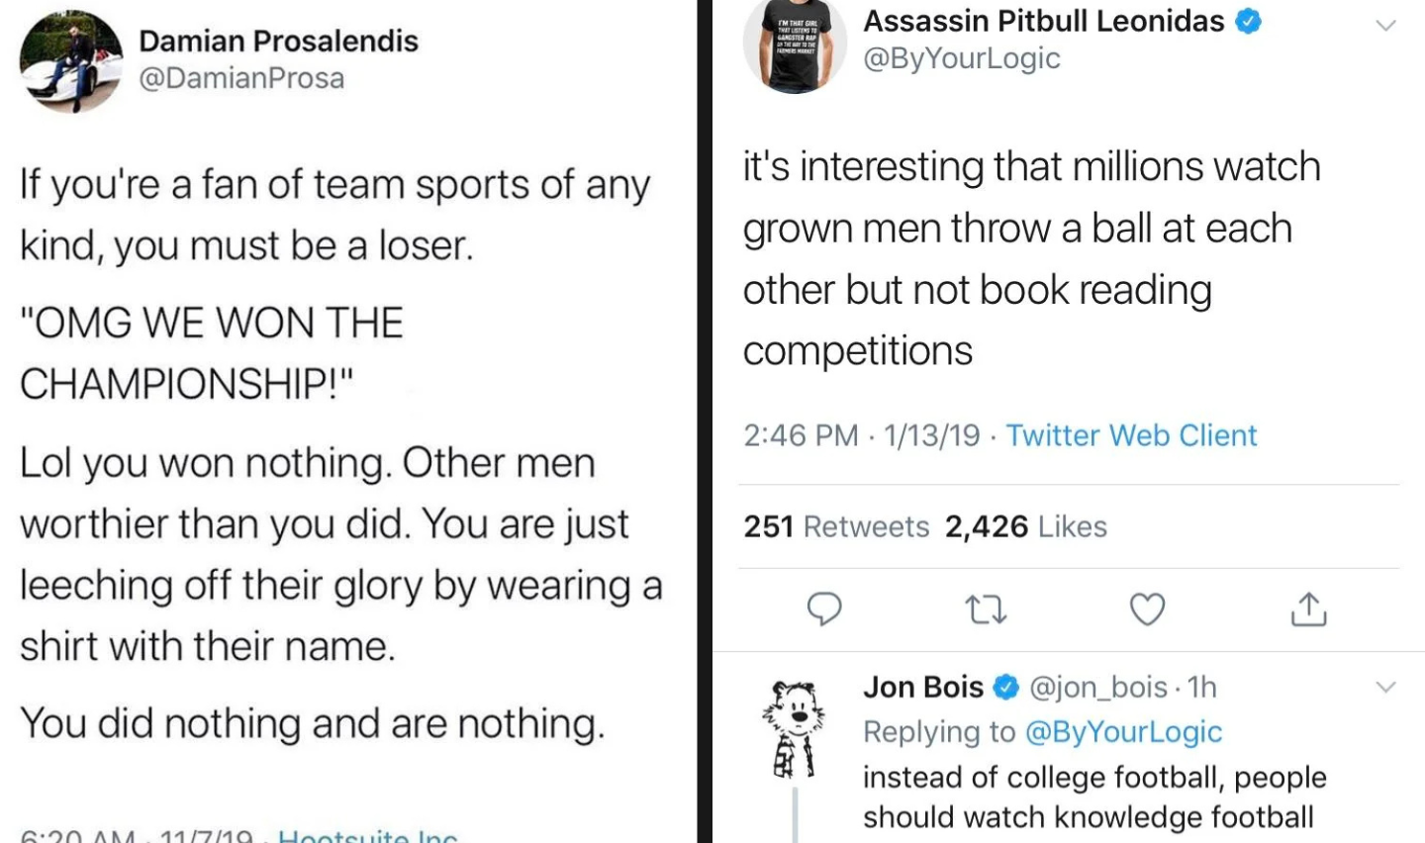View the 251 Retweets list
The image size is (1425, 843).
tap(836, 526)
